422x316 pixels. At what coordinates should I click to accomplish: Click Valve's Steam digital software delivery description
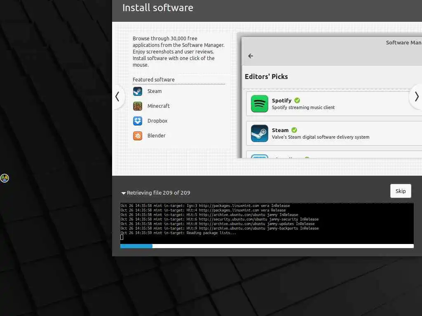click(321, 137)
